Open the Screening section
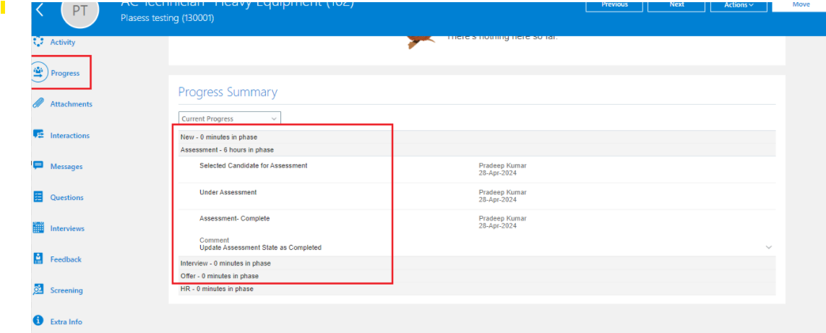This screenshot has height=333, width=826. click(x=66, y=290)
